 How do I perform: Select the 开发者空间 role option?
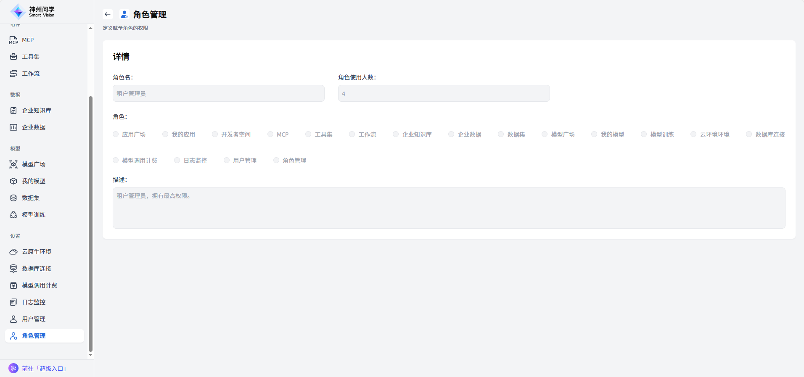(215, 134)
